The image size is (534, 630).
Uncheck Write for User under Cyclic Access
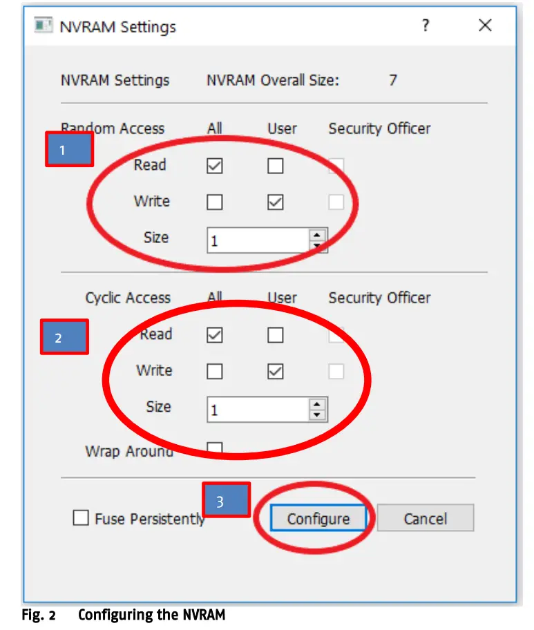(x=274, y=371)
